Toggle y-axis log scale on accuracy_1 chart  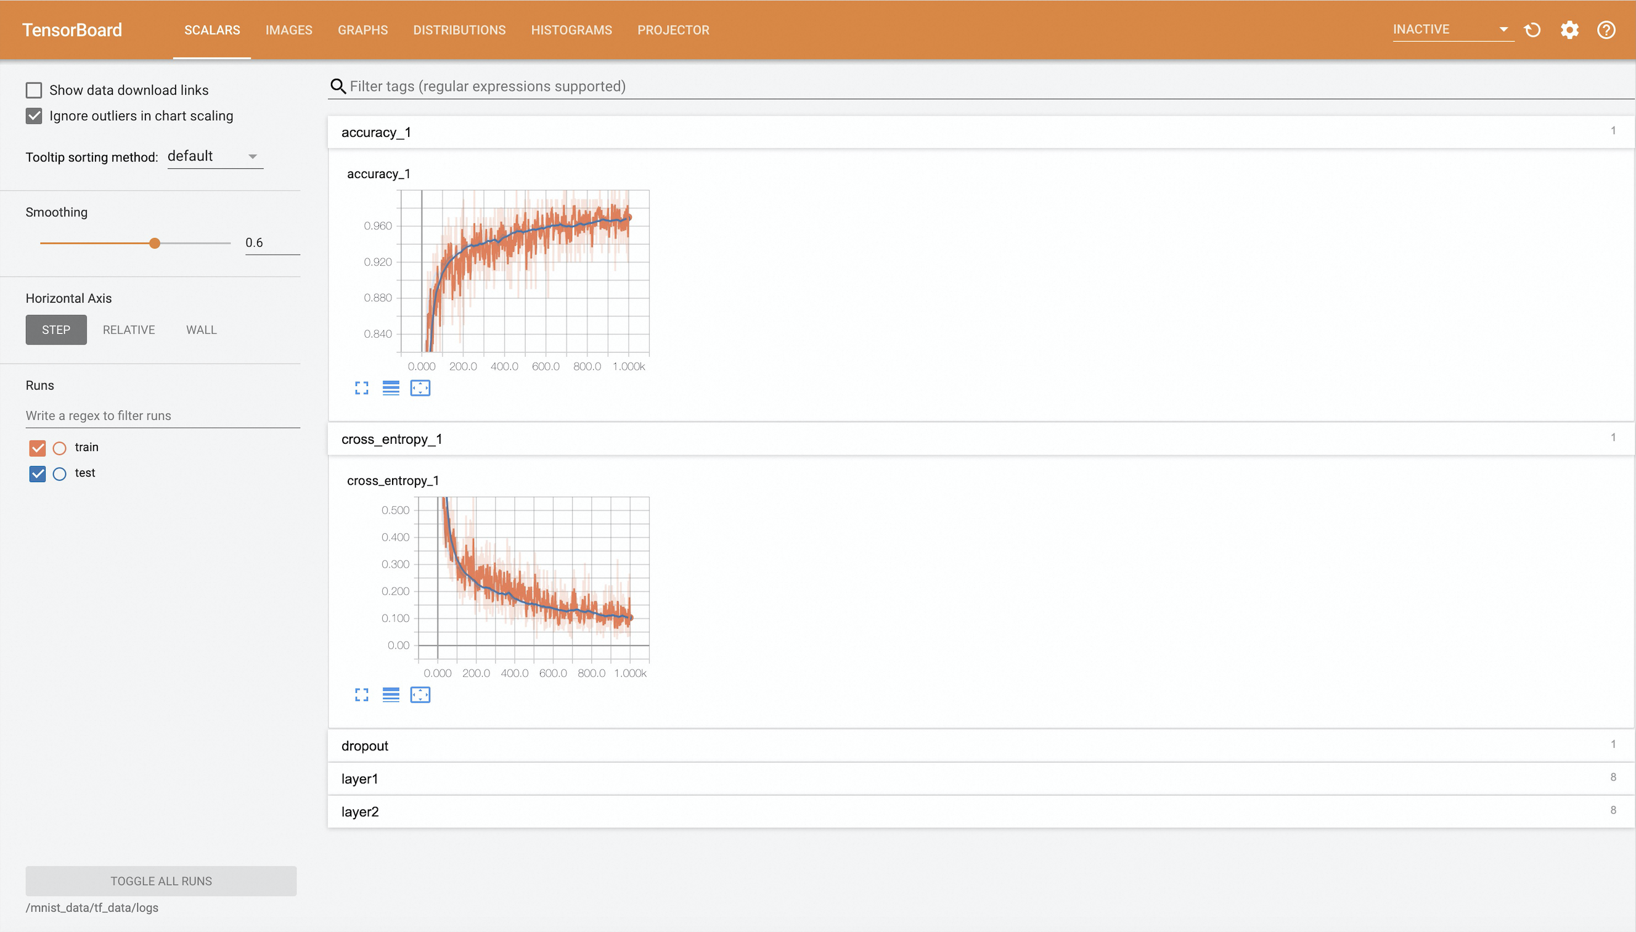(x=390, y=388)
